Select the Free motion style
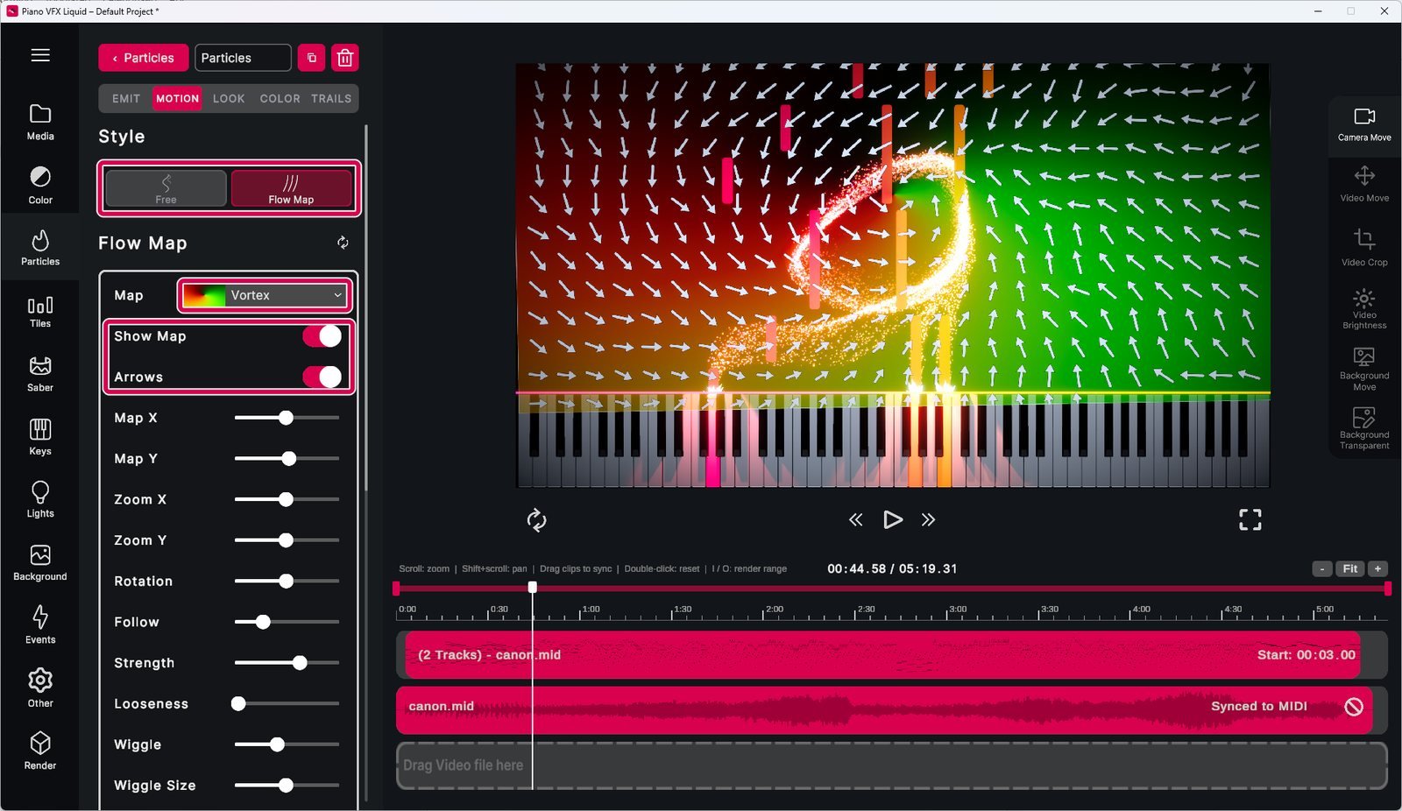Image resolution: width=1402 pixels, height=811 pixels. (x=166, y=188)
